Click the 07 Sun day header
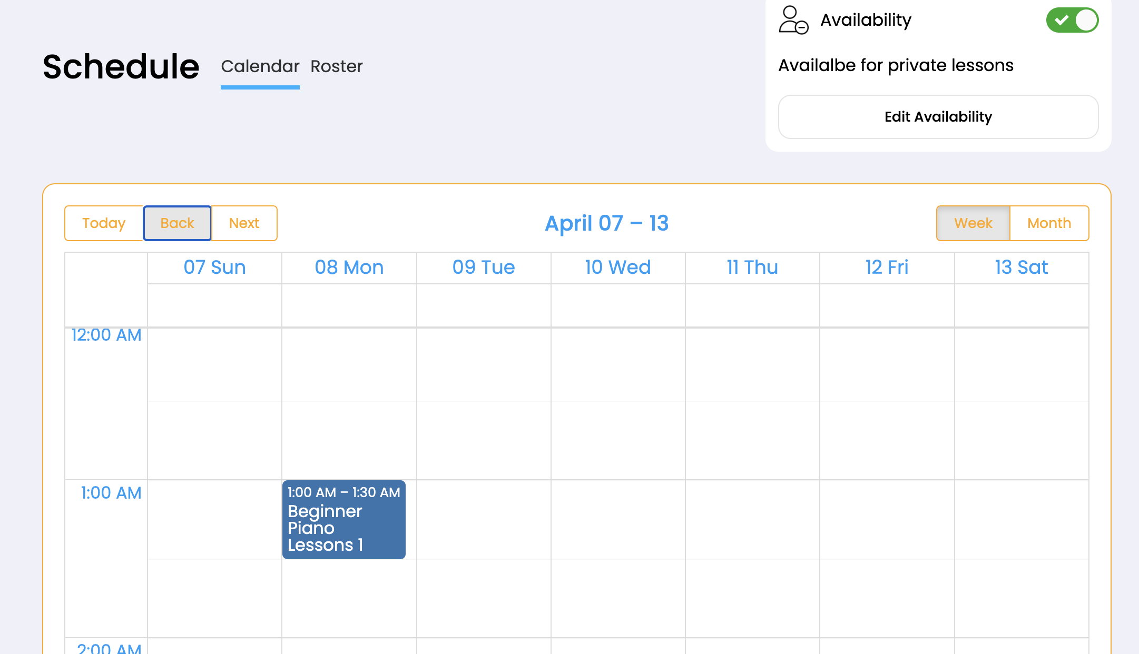Image resolution: width=1139 pixels, height=654 pixels. click(214, 267)
